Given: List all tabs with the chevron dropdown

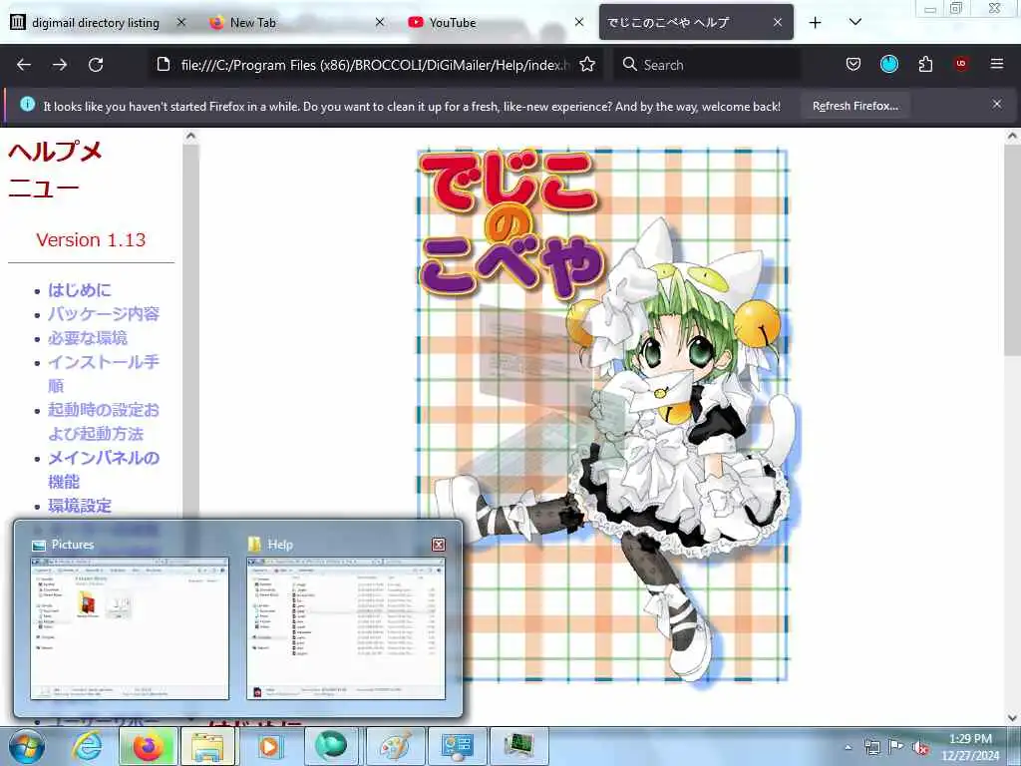Looking at the screenshot, I should (855, 22).
